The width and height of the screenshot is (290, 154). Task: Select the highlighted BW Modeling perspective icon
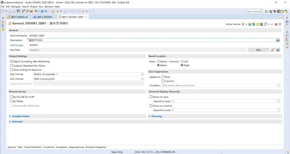click(x=279, y=12)
